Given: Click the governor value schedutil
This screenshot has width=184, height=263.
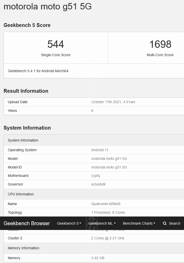Looking at the screenshot, I should coord(98,184).
